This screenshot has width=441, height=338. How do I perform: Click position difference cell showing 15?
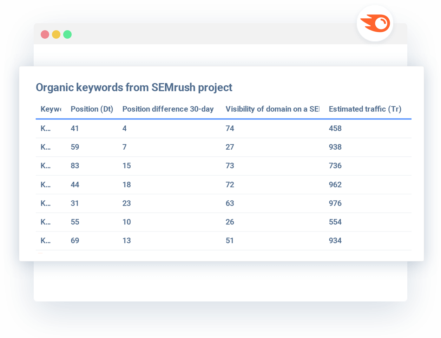click(x=126, y=165)
